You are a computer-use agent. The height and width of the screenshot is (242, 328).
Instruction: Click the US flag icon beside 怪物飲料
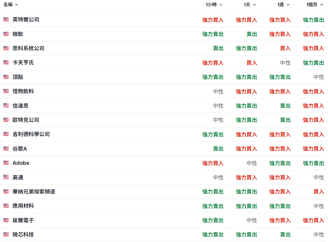click(x=6, y=91)
